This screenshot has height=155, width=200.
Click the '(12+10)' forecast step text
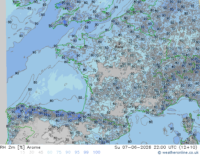click(x=188, y=147)
